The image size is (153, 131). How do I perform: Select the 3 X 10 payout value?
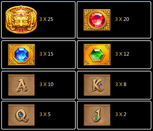(46, 84)
